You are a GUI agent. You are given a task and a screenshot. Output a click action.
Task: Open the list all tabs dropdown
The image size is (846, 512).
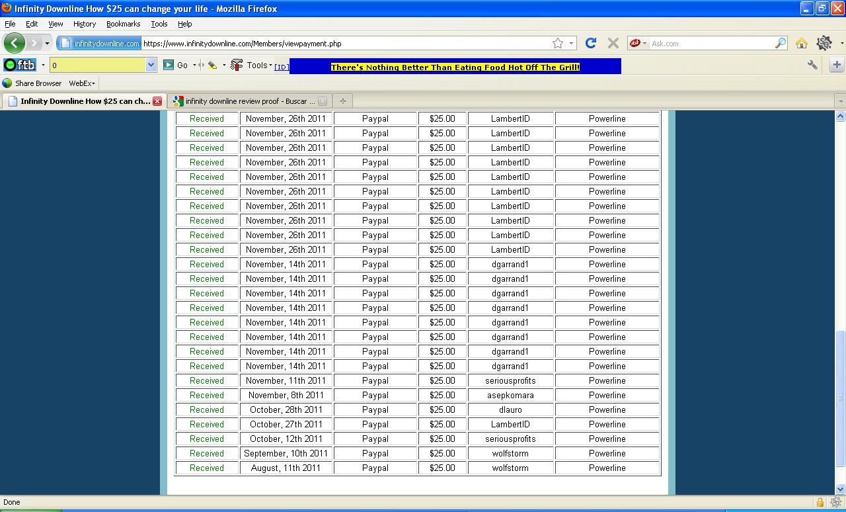(x=840, y=101)
